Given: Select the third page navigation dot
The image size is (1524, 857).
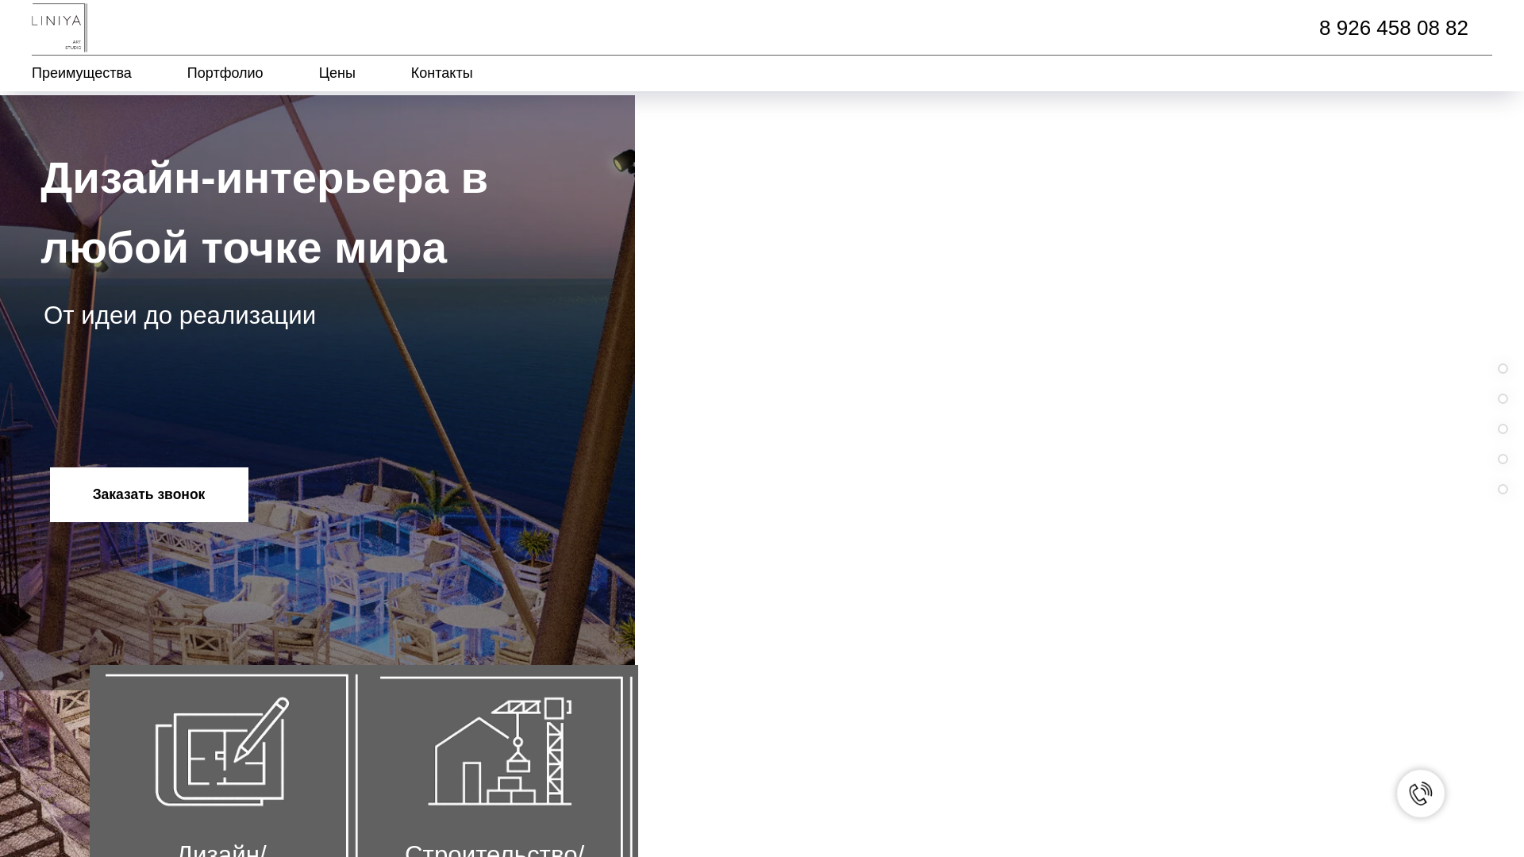Looking at the screenshot, I should coord(1503,428).
